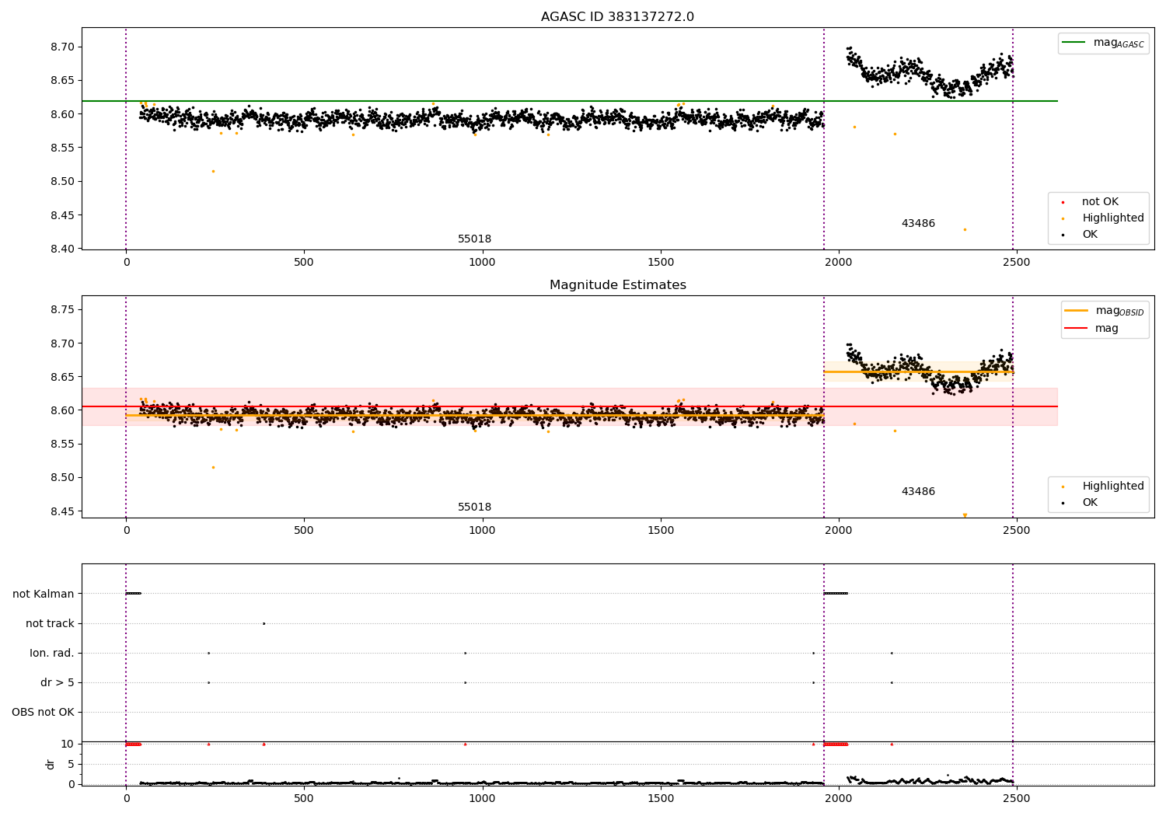Viewport: 1166px width, 816px height.
Task: Click the orange outlier near 8.51 in top plot
Action: click(213, 171)
